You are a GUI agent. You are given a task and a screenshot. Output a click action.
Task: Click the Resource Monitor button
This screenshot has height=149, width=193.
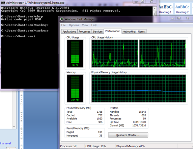[x=128, y=135]
